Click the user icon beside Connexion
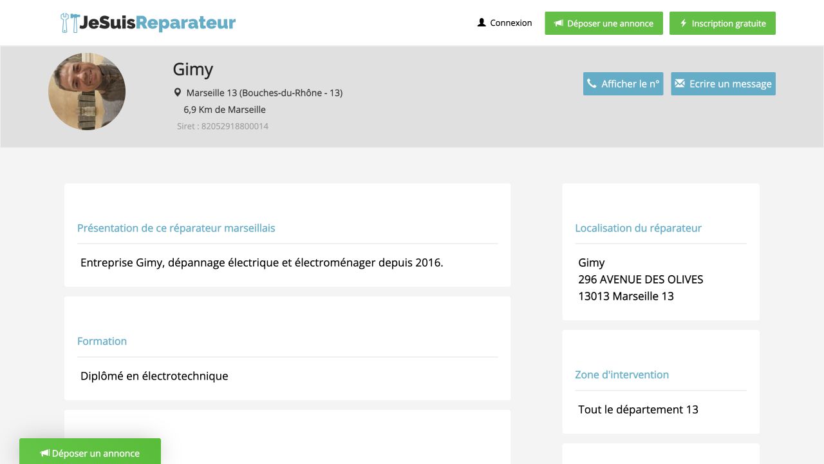Screen dimensions: 824x464 coord(482,23)
